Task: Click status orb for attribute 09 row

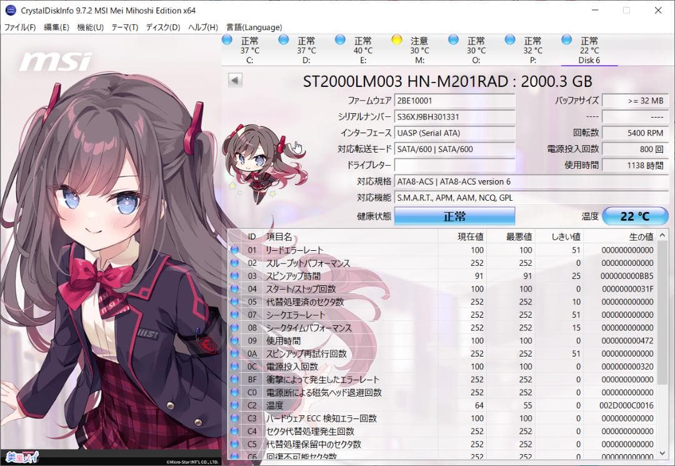Action: (234, 340)
